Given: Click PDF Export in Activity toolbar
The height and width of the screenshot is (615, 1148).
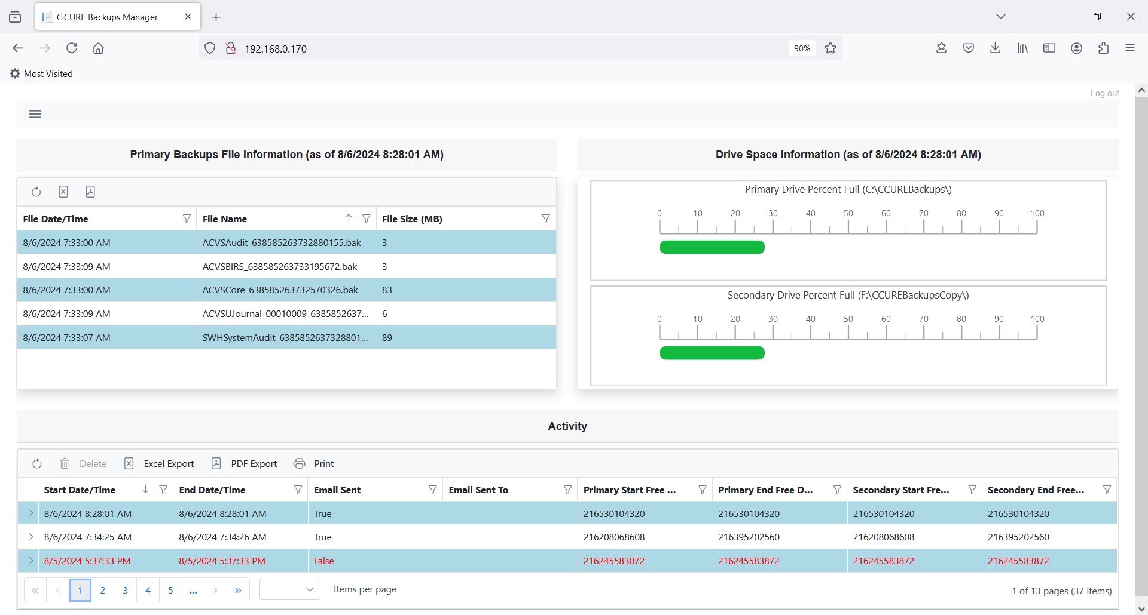Looking at the screenshot, I should point(245,463).
